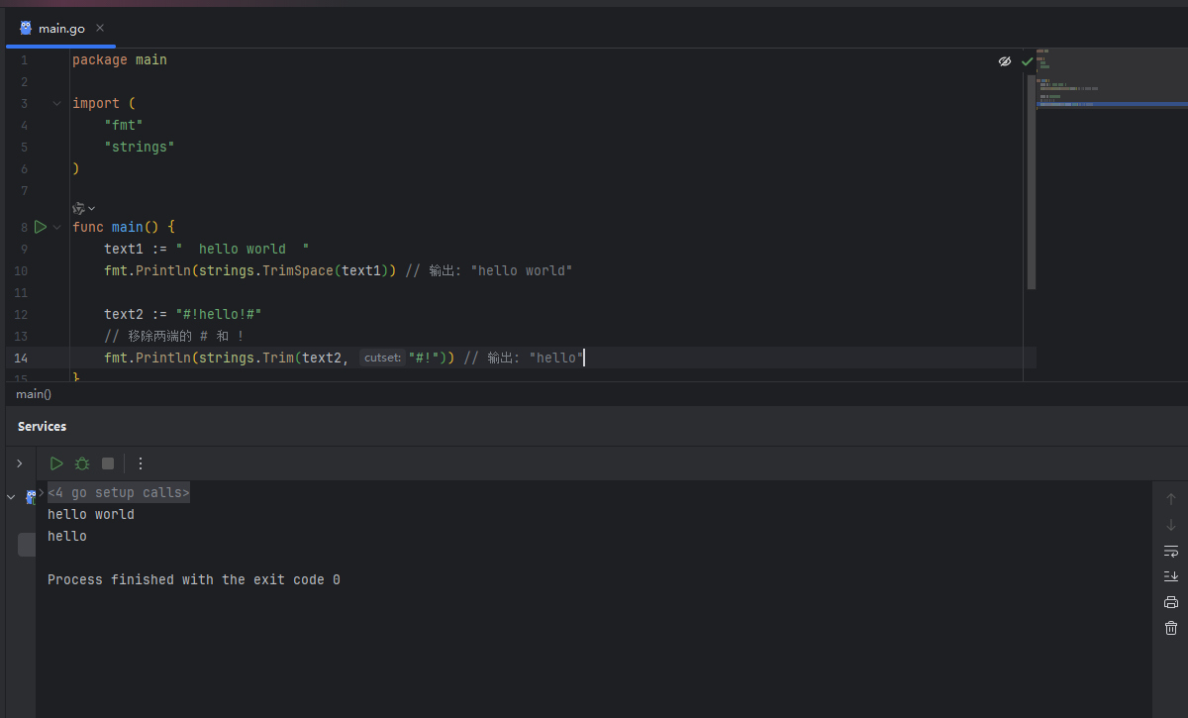Image resolution: width=1188 pixels, height=718 pixels.
Task: Open inspections widget green checkmark
Action: tap(1027, 61)
